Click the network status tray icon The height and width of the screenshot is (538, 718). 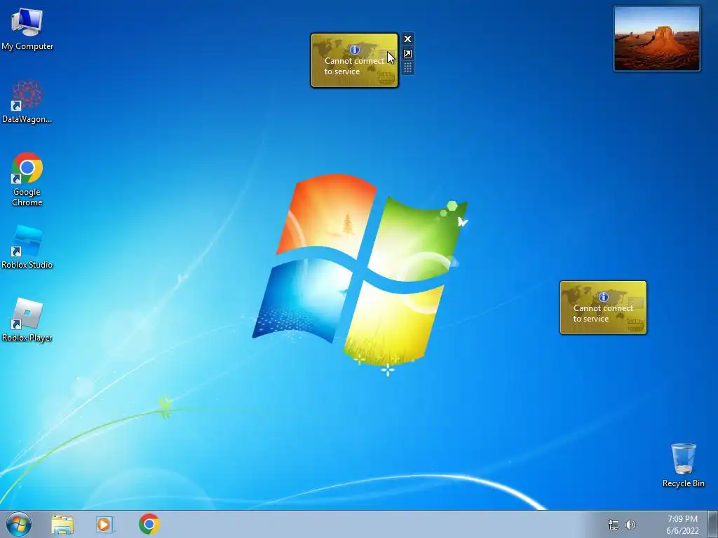[613, 525]
